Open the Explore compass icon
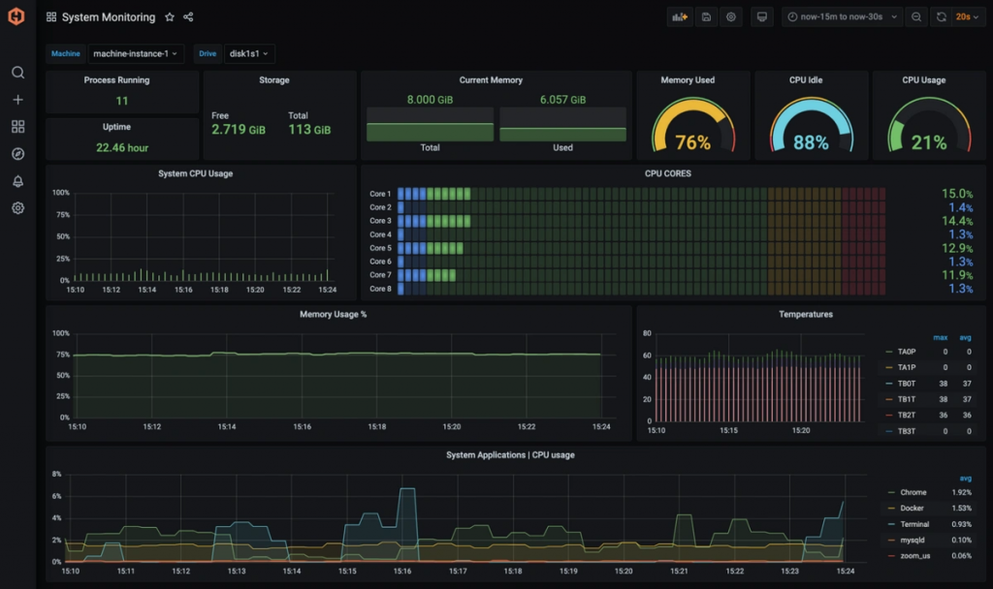 17,154
